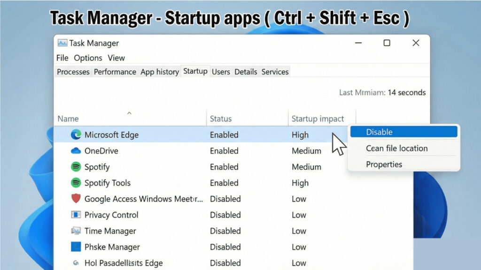
Task: Click the Spotify app icon
Action: [x=76, y=167]
